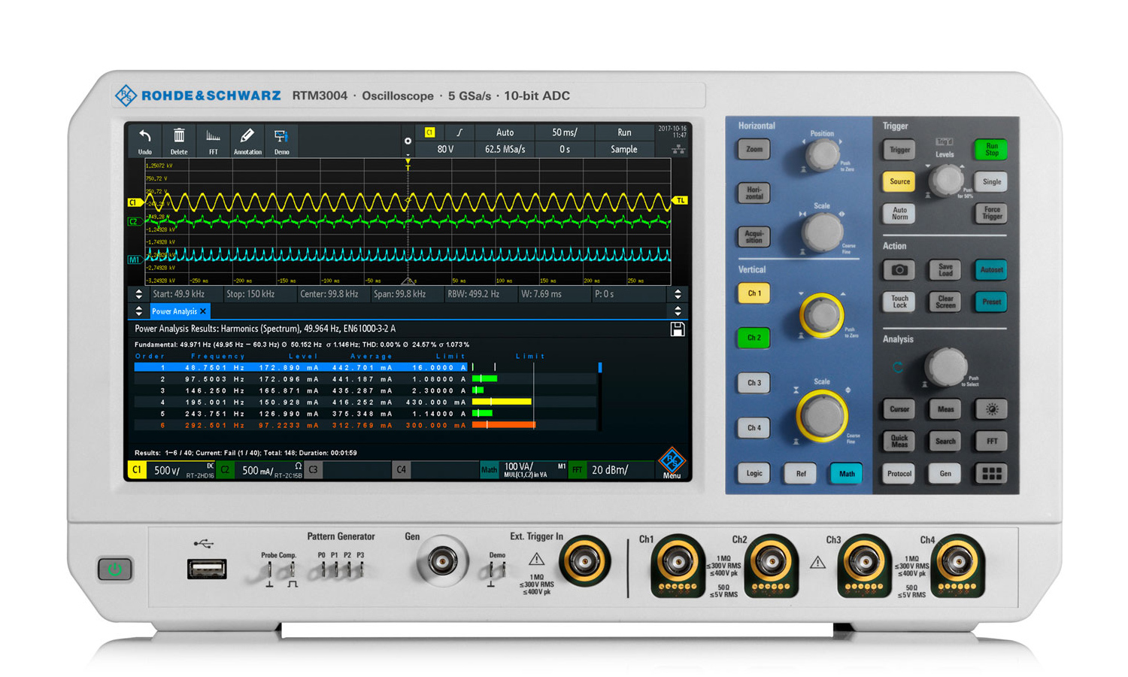Screen dimensions: 1128x677
Task: Expand arrows left of the Power Analysis tab
Action: 138,311
